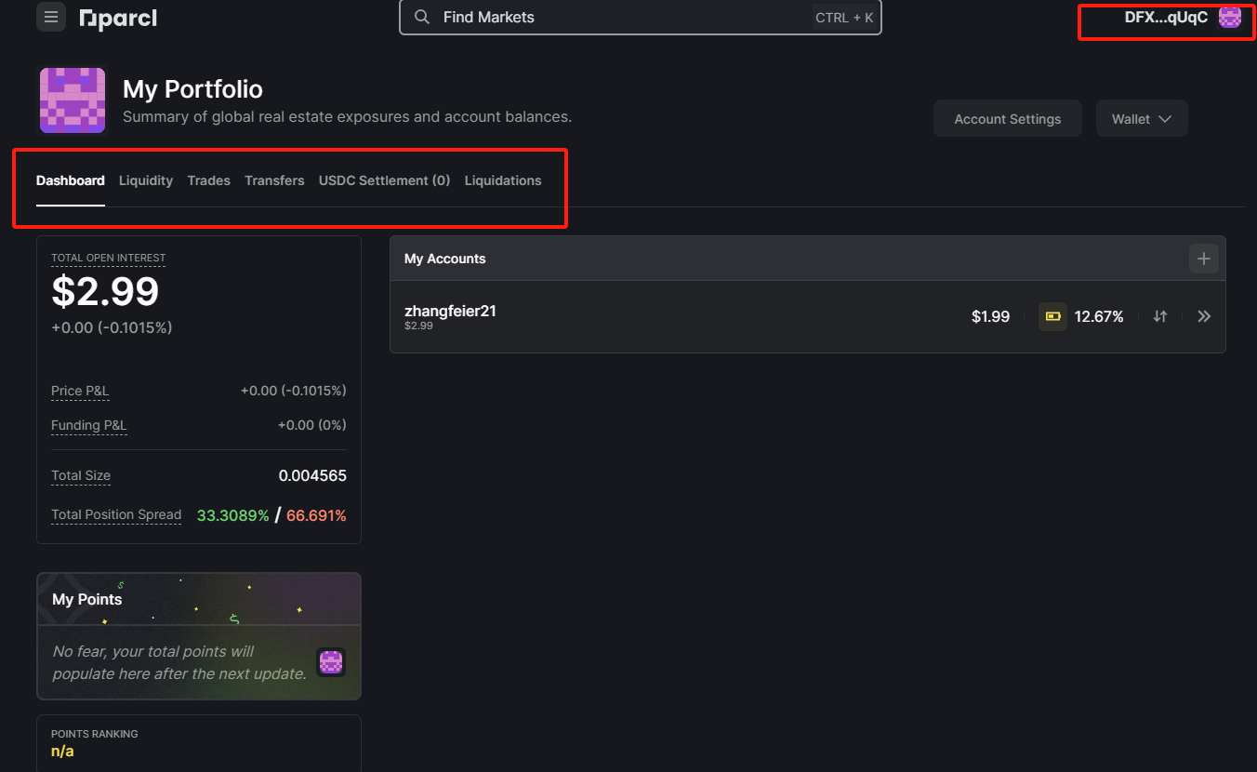Click the Account Settings button

pos(1008,119)
